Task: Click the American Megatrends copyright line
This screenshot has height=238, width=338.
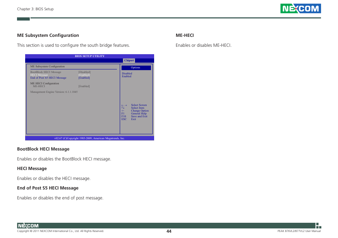Action: (89, 138)
